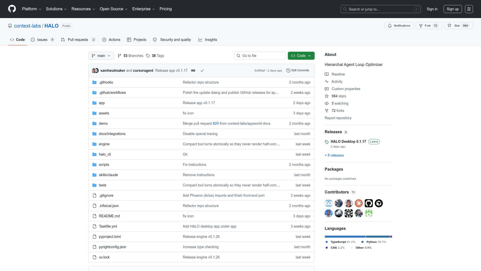Image resolution: width=481 pixels, height=271 pixels.
Task: Focus the Go to file field
Action: pos(260,56)
